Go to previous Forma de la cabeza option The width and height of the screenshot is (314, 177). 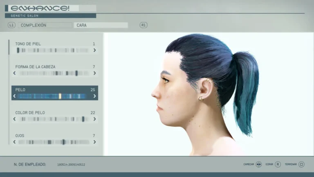coord(15,73)
